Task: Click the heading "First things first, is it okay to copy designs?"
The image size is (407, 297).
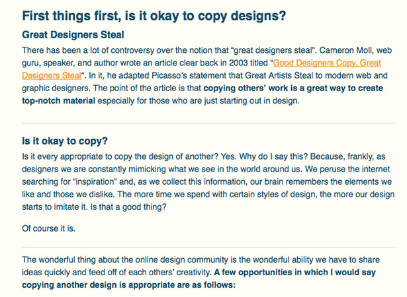Action: (154, 16)
